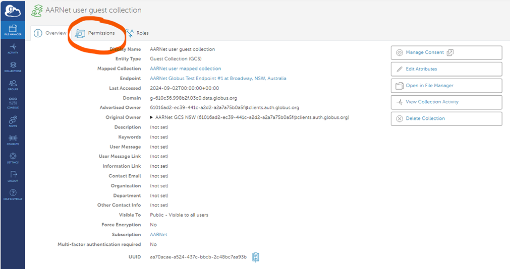The height and width of the screenshot is (269, 510).
Task: Copy UUID with clipboard icon
Action: (256, 257)
